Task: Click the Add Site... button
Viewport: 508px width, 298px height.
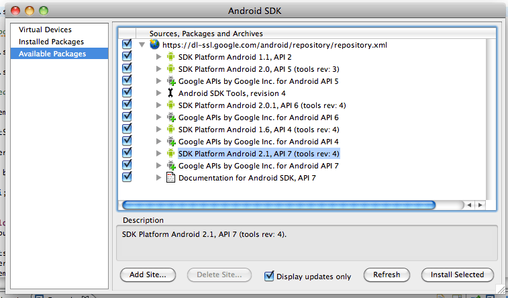Action: (148, 275)
